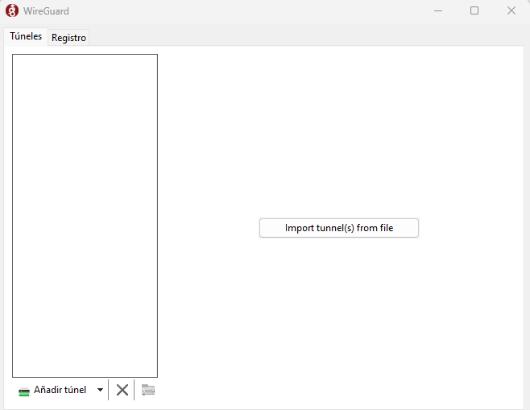Minimize the WireGuard window

(438, 11)
